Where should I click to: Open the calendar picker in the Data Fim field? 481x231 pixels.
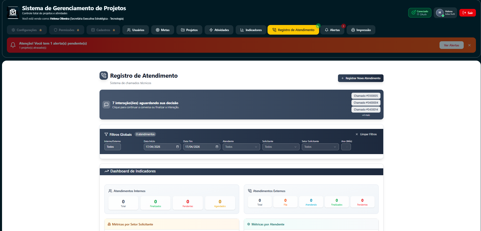point(217,147)
